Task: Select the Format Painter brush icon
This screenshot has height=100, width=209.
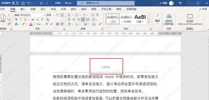Action: click(9, 24)
